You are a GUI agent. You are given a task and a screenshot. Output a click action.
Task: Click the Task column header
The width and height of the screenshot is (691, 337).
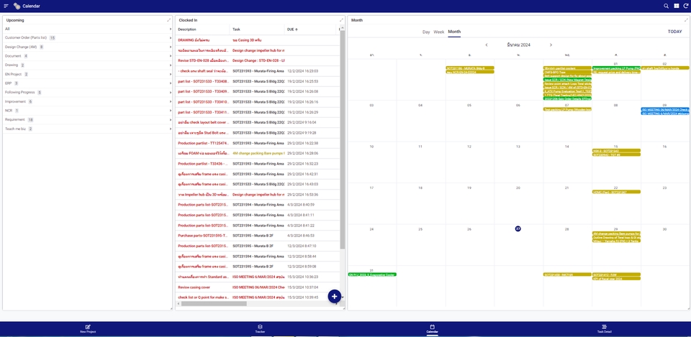pyautogui.click(x=236, y=29)
